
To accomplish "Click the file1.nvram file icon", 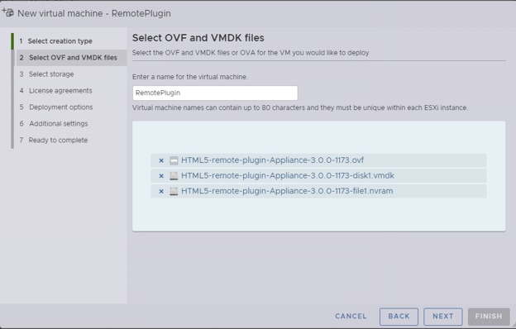I will tap(174, 192).
